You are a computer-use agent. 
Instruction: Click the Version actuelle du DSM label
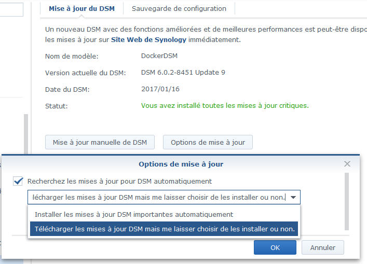[86, 73]
